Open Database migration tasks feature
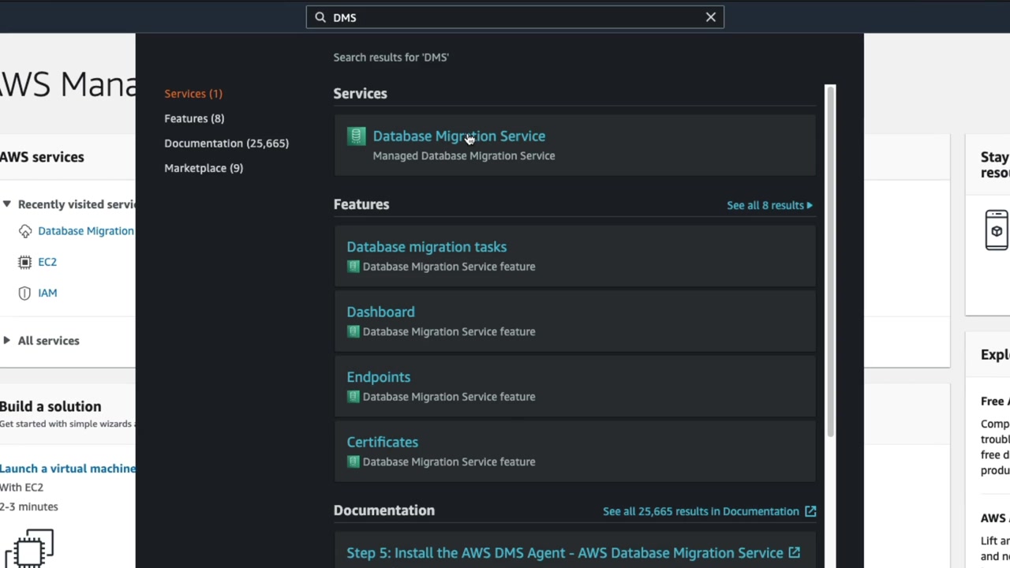The image size is (1010, 568). point(426,247)
